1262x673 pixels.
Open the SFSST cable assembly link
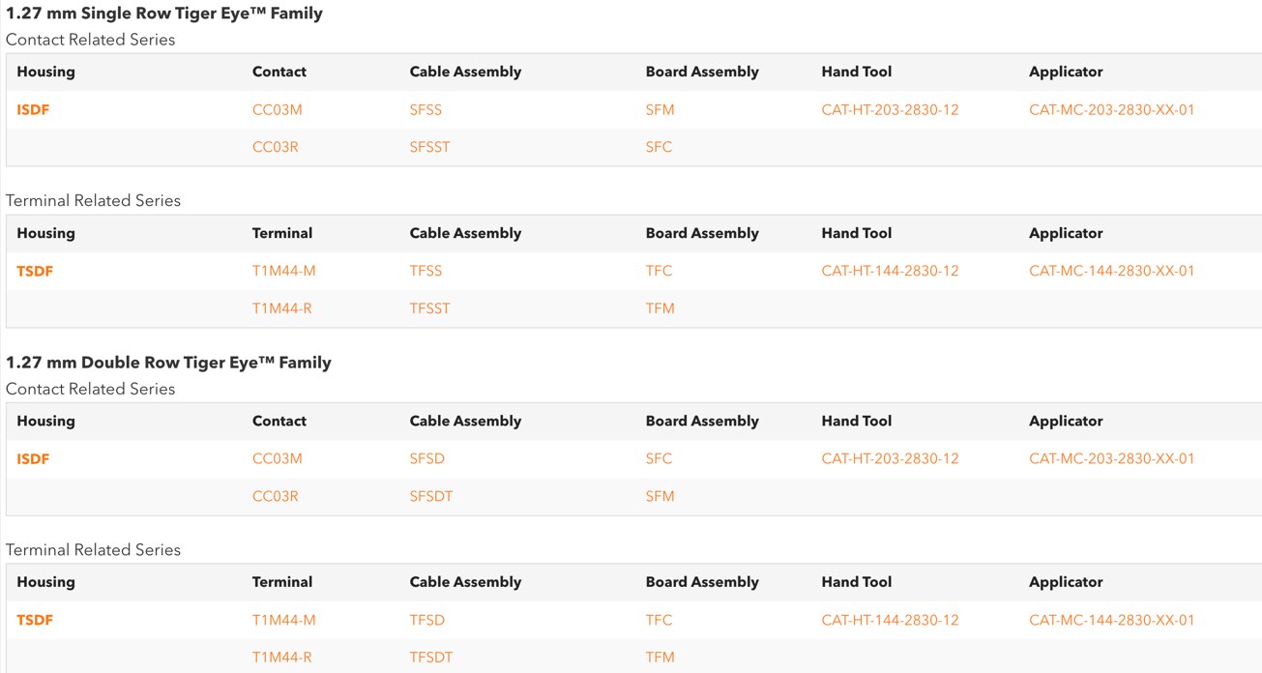click(430, 147)
